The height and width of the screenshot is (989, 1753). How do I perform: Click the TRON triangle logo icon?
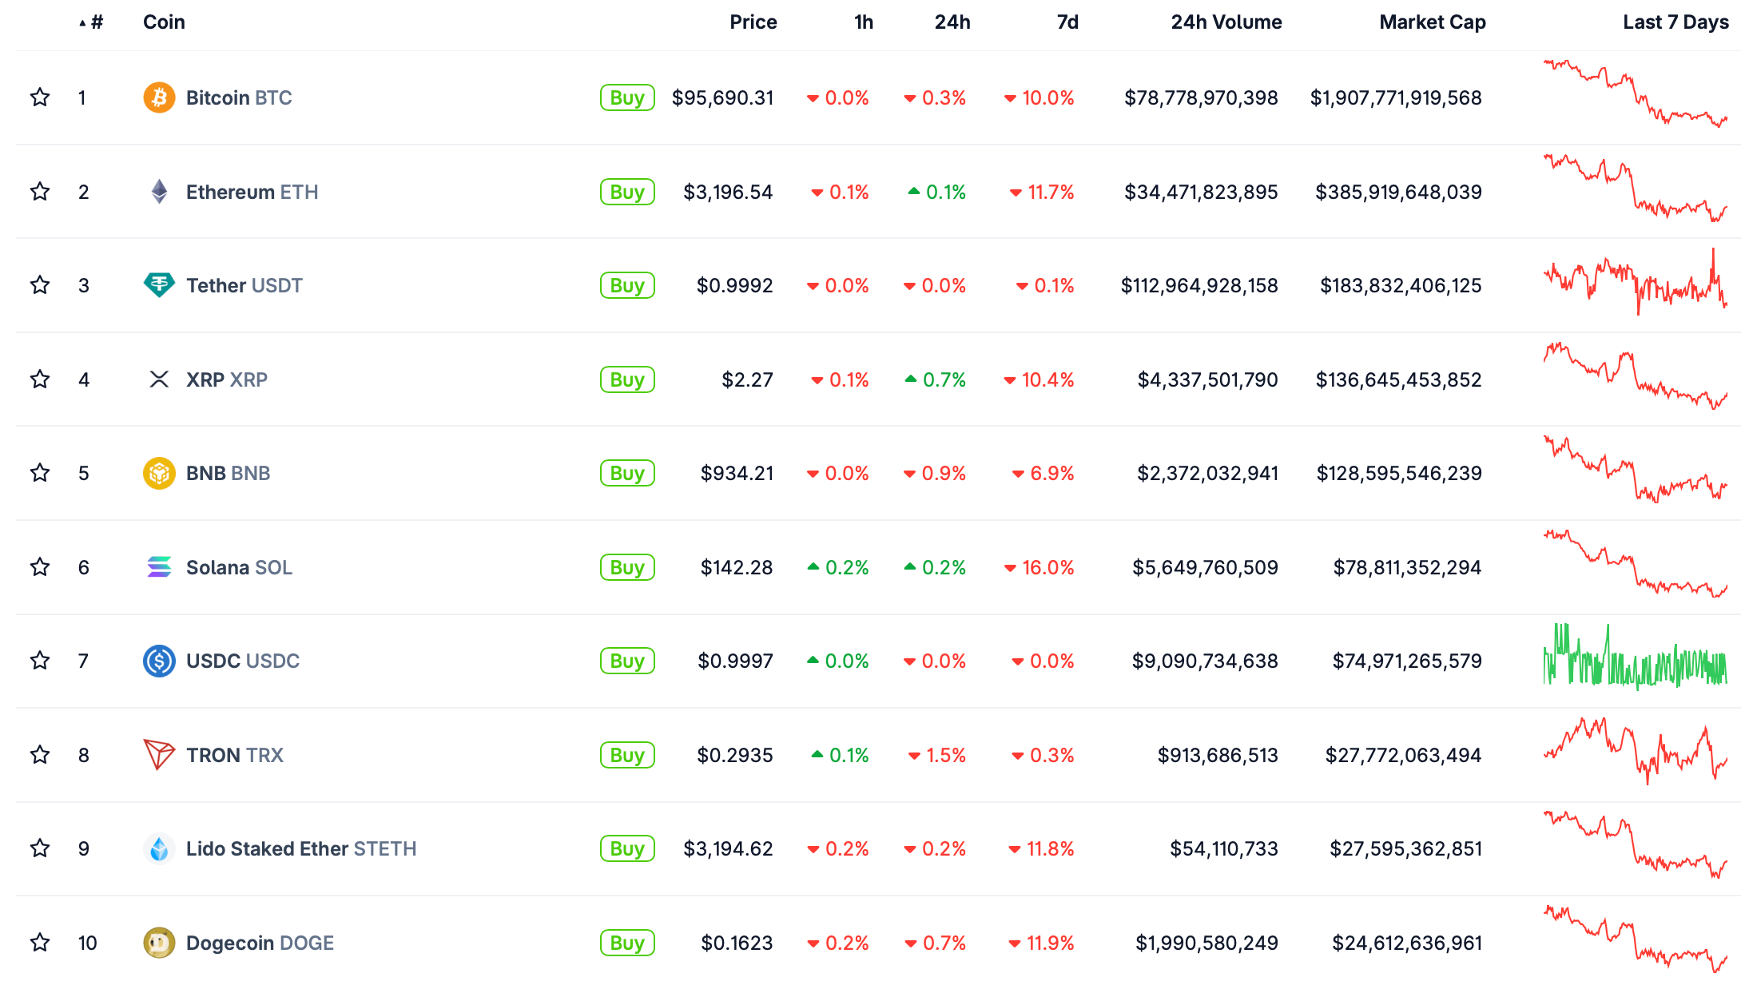(159, 755)
